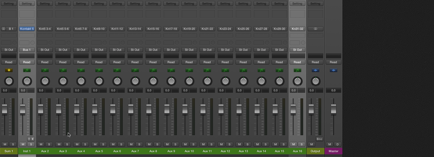Viewport: 434px width, 157px height.
Task: Click the volume fader on Aux 11
Action: tap(203, 109)
